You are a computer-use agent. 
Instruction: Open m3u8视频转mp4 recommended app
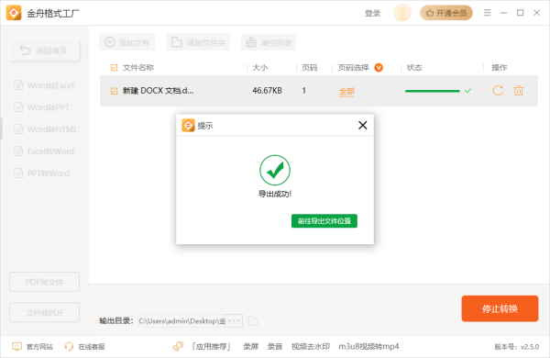coord(368,346)
